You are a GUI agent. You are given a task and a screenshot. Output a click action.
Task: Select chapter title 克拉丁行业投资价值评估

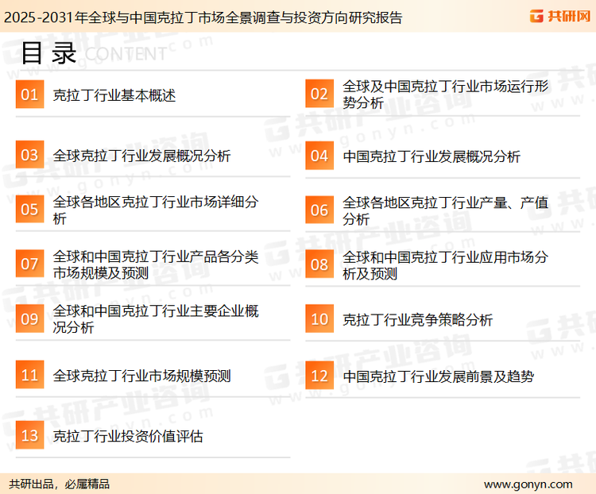point(128,436)
